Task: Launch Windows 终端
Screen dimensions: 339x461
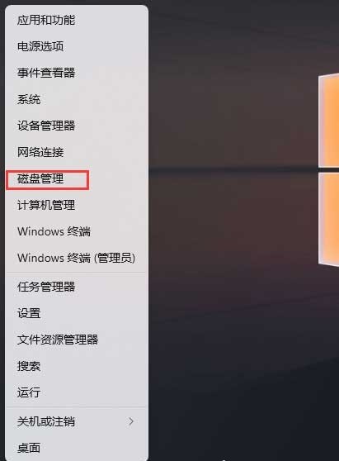Action: [77, 231]
